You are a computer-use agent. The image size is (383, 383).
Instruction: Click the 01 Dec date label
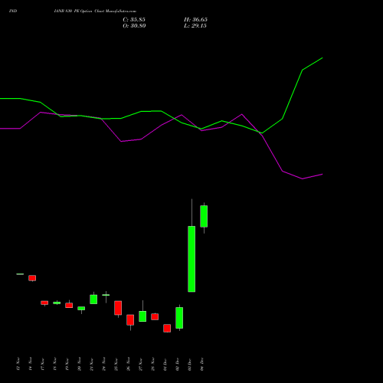tap(165, 364)
